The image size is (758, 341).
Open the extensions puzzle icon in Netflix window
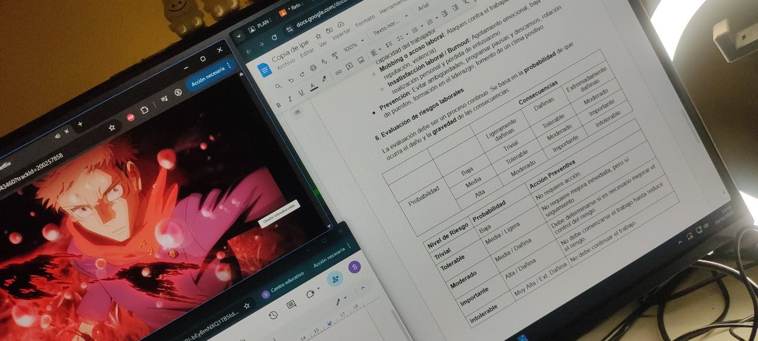click(x=145, y=110)
